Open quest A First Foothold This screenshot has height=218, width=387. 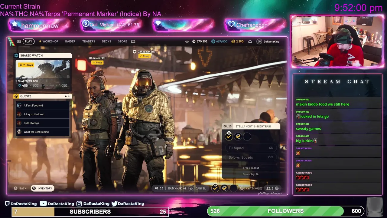43,105
